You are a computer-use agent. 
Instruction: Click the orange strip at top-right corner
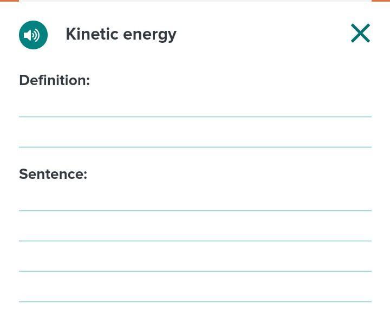coord(381,1)
